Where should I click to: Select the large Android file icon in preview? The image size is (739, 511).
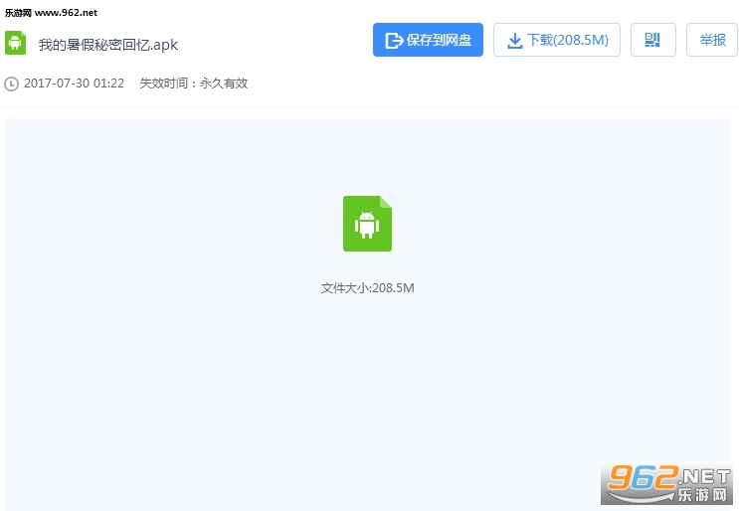[367, 223]
